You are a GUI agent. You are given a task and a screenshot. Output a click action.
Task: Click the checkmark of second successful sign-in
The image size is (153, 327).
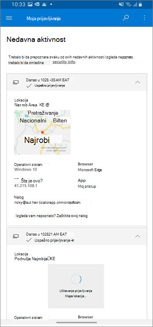29,240
